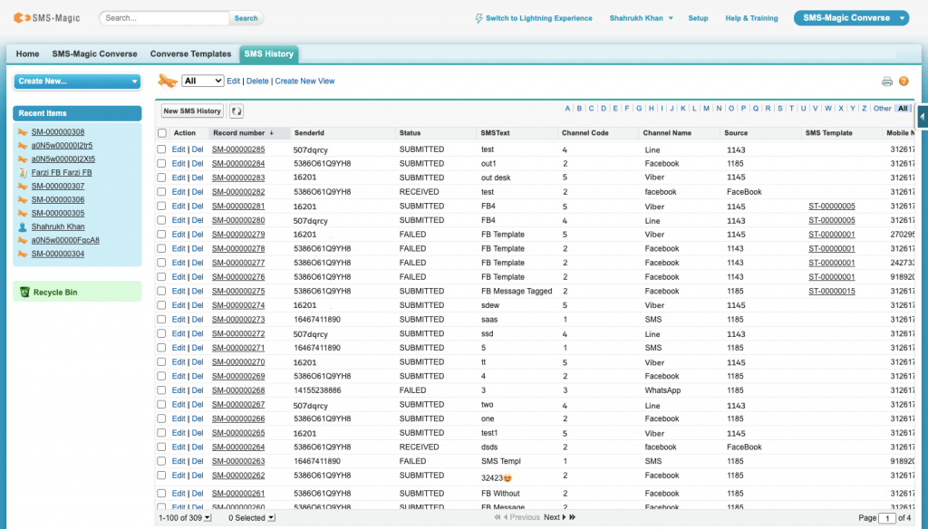Tick the checkbox next to SM-000000270

click(163, 361)
